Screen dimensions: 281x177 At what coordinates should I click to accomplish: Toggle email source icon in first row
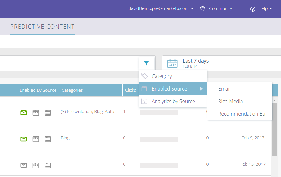point(24,112)
